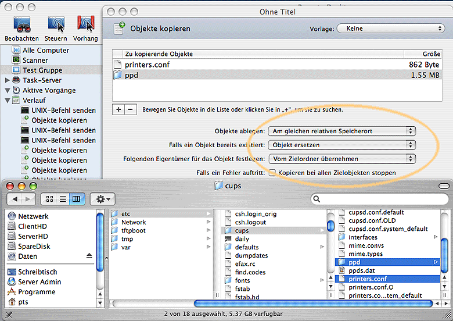Click the plus button to add objects
Screen dimensions: 453x321
point(118,109)
